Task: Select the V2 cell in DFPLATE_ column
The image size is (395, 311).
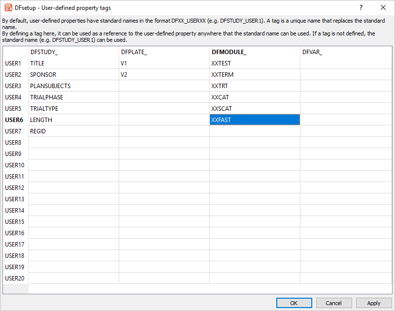Action: [x=164, y=75]
